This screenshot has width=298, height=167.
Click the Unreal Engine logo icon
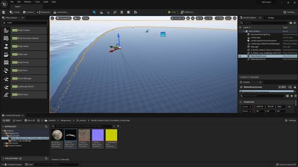point(4,4)
